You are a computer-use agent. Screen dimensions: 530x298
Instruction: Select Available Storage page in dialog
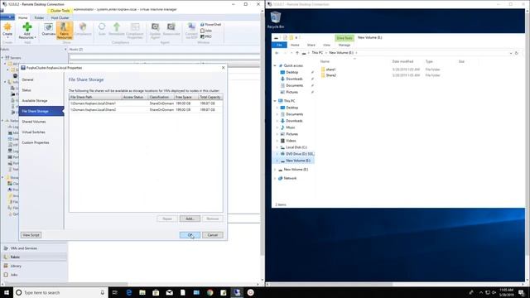click(x=41, y=101)
